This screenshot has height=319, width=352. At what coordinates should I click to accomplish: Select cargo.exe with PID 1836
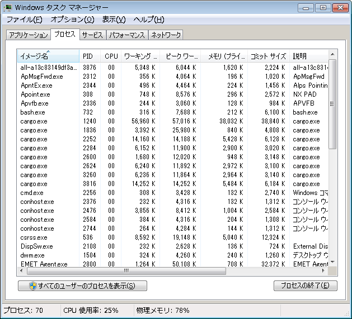[x=173, y=130]
